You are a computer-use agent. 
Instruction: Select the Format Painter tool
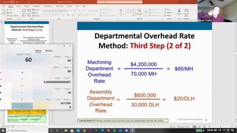pos(13,15)
